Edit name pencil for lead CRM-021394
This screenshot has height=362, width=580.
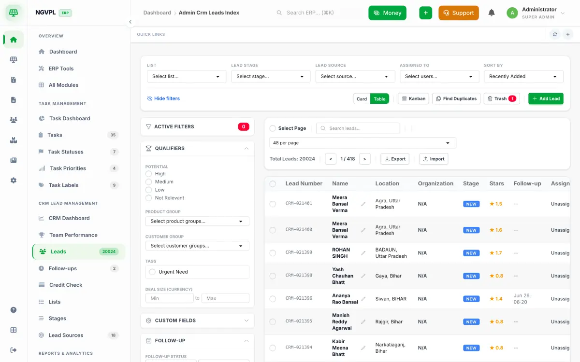click(x=363, y=348)
